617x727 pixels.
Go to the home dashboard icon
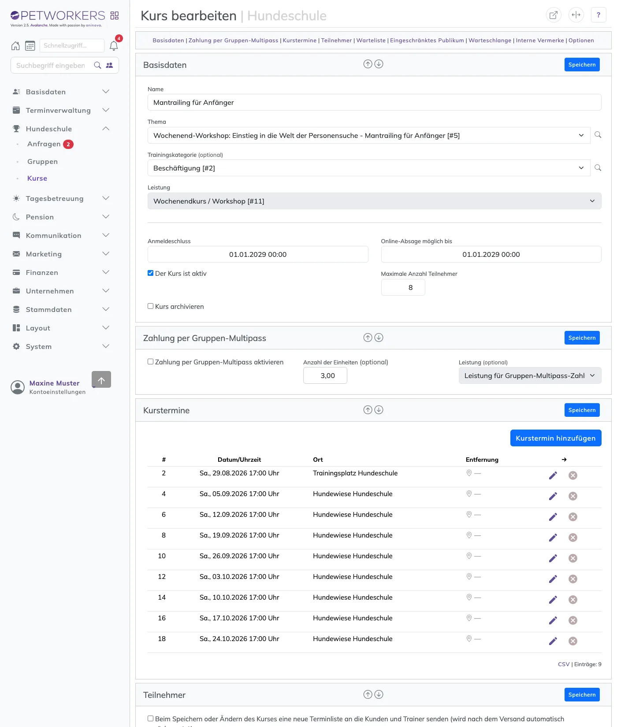pos(15,46)
